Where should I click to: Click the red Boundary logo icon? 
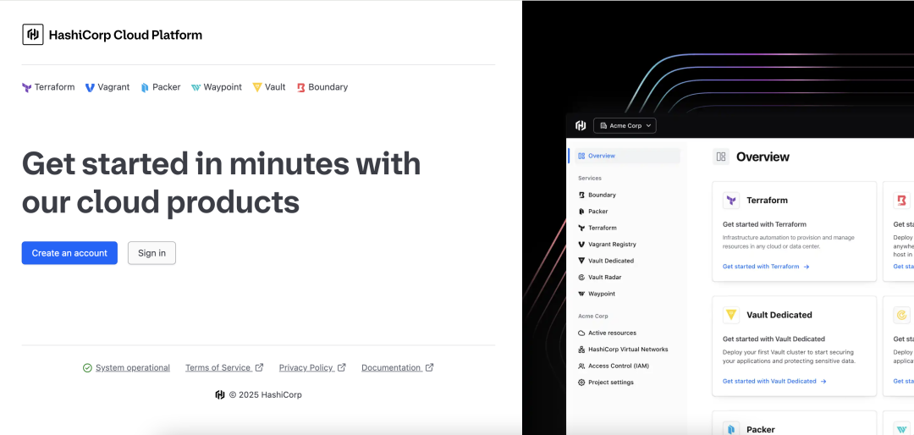300,87
